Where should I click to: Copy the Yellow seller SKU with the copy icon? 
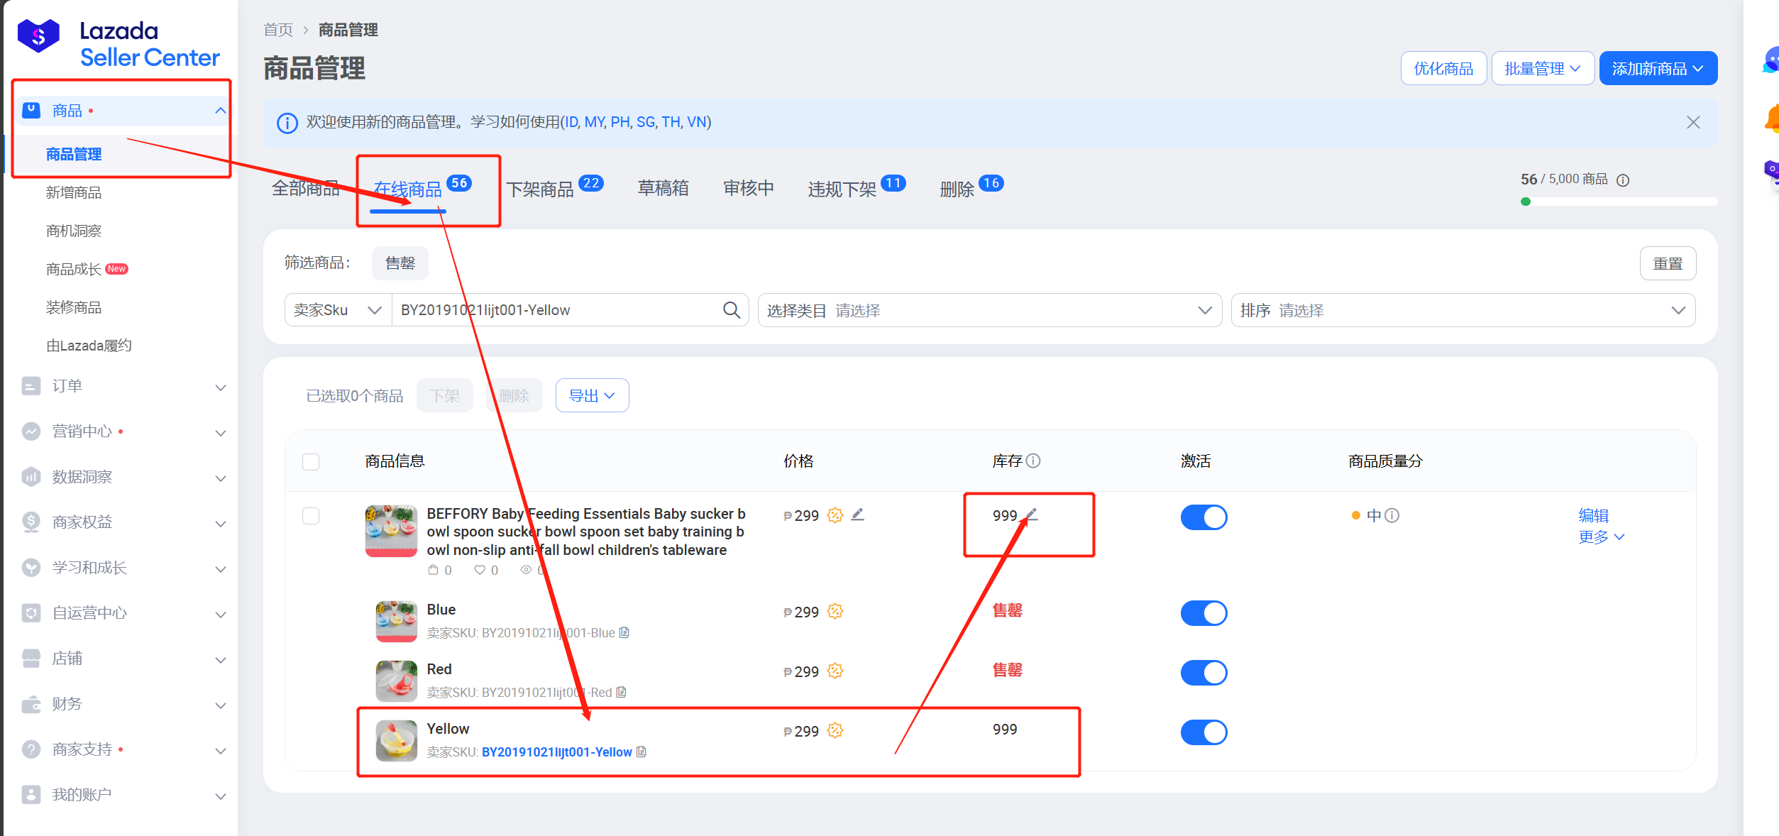coord(641,752)
